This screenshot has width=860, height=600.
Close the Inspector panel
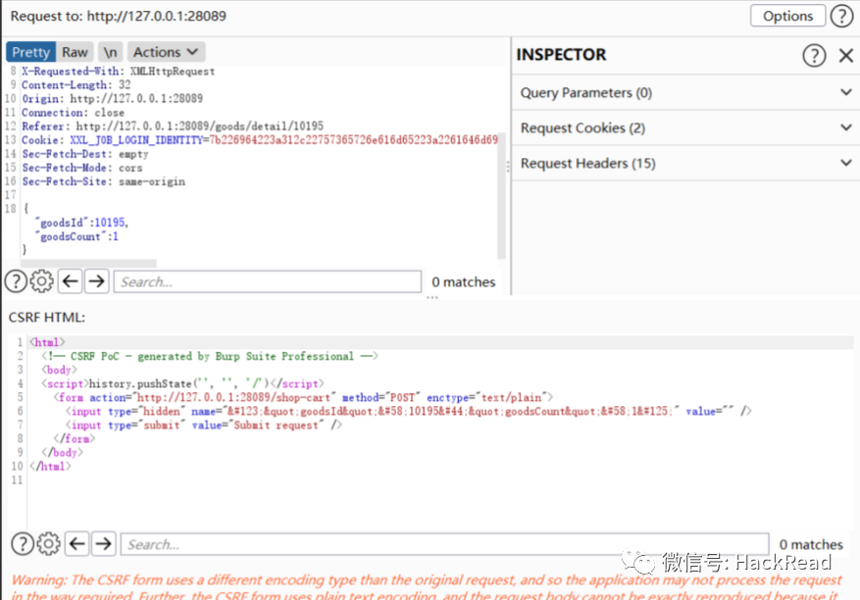pyautogui.click(x=845, y=56)
